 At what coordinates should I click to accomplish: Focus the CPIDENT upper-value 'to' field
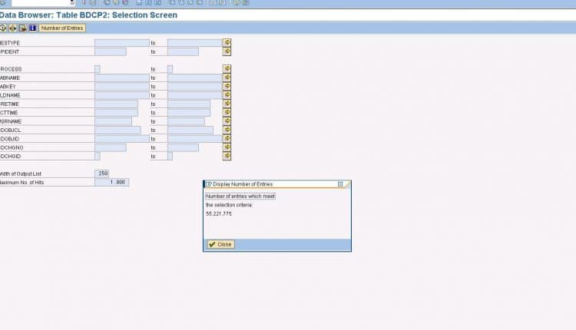tap(183, 51)
